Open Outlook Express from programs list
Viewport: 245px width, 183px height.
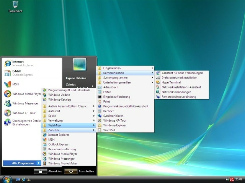pyautogui.click(x=69, y=144)
